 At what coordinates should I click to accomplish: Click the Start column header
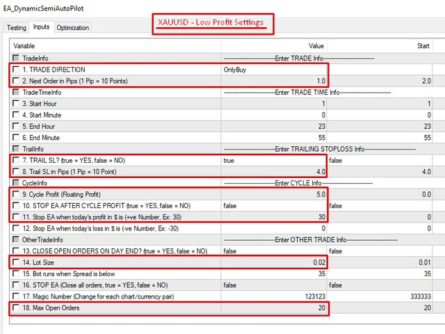[x=380, y=46]
